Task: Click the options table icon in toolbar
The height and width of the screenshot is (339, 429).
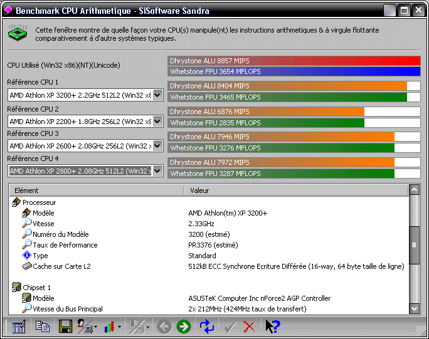Action: (19, 326)
